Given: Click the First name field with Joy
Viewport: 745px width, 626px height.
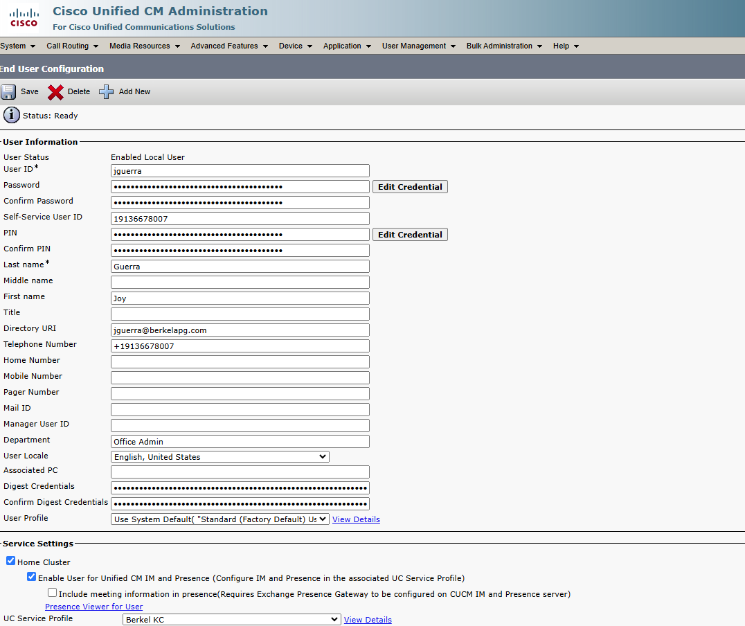Looking at the screenshot, I should pyautogui.click(x=240, y=298).
